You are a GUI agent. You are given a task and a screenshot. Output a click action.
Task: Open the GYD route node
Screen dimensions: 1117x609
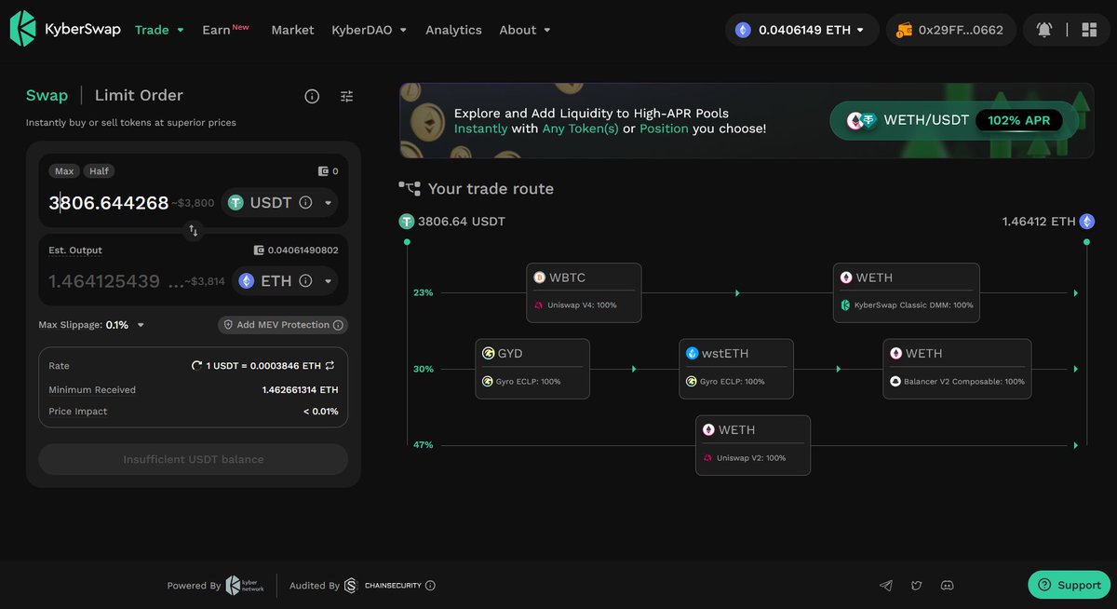pos(532,369)
